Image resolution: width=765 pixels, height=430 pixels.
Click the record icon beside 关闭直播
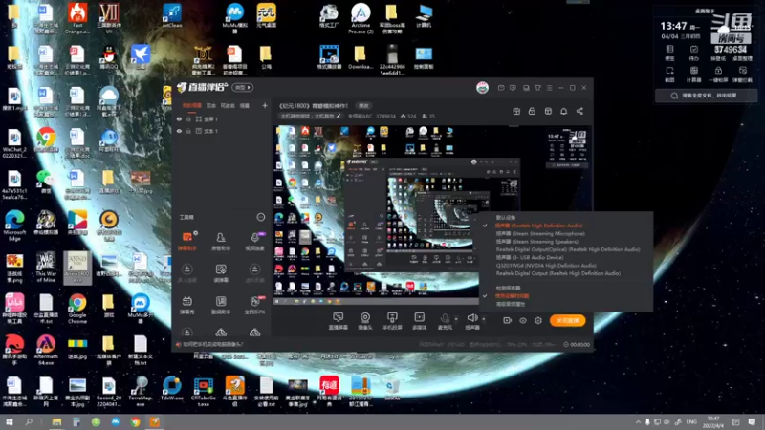[x=508, y=320]
